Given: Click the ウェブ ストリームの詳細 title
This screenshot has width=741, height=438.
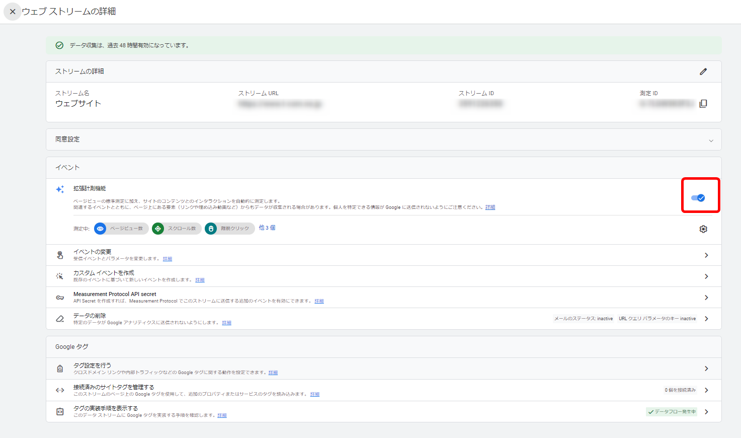Looking at the screenshot, I should (x=69, y=11).
